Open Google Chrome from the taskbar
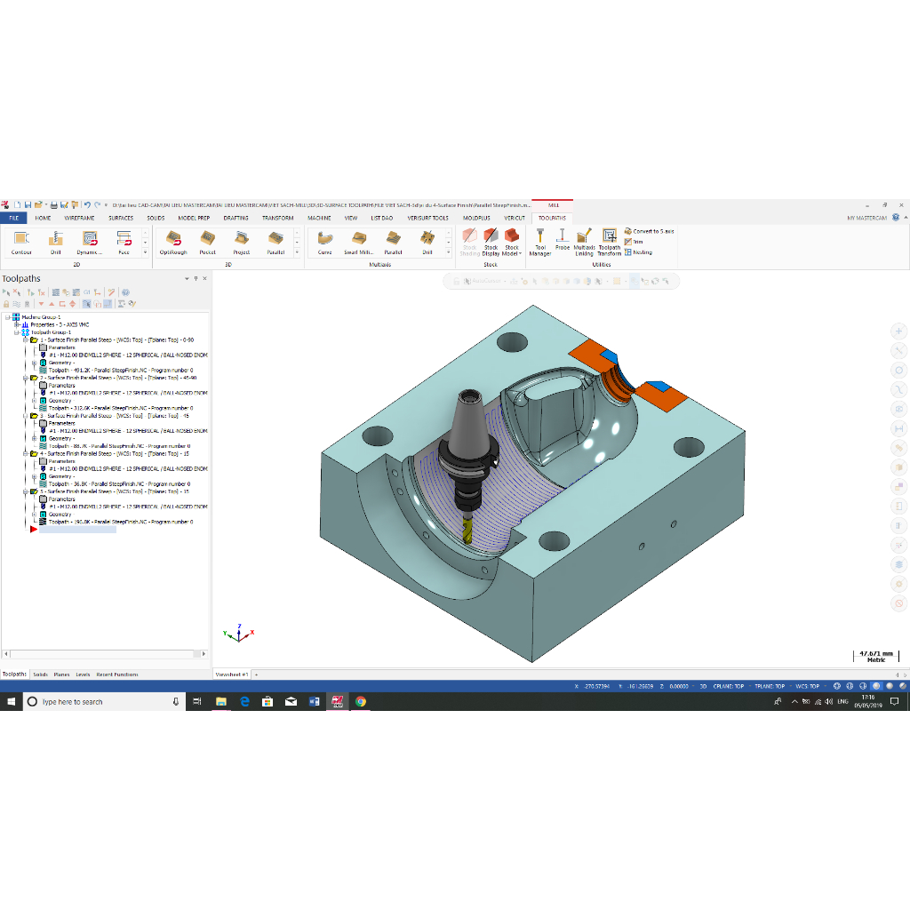This screenshot has height=910, width=910. tap(360, 701)
